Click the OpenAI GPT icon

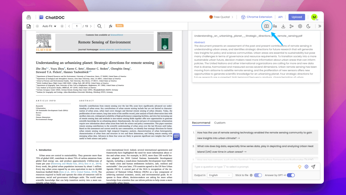coord(300,26)
